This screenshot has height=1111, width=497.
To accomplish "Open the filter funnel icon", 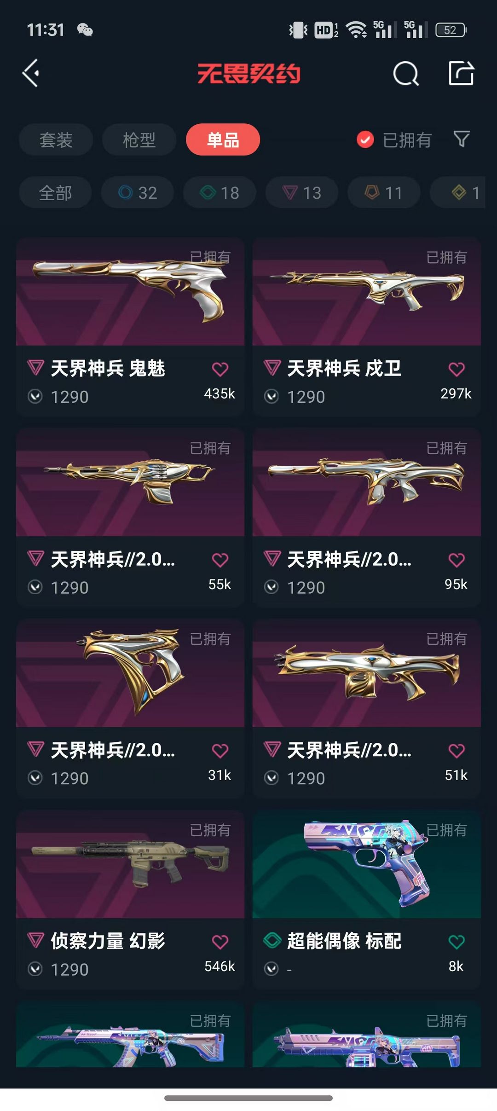I will tap(461, 139).
